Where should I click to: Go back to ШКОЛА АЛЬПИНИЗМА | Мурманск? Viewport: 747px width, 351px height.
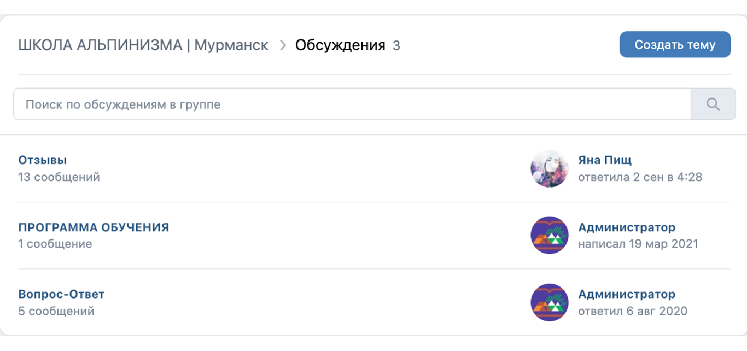pos(143,45)
